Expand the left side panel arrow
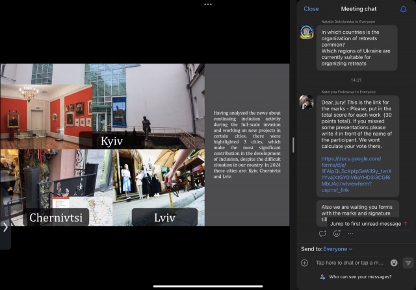 [5, 227]
